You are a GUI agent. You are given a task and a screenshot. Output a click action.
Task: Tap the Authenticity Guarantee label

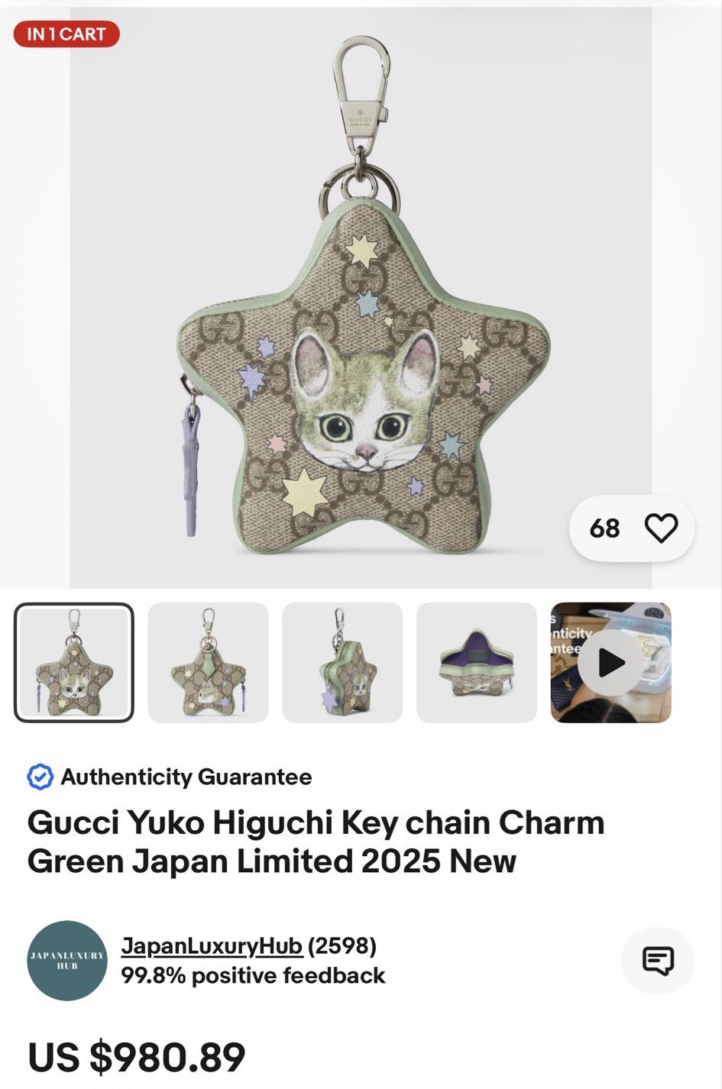[186, 777]
